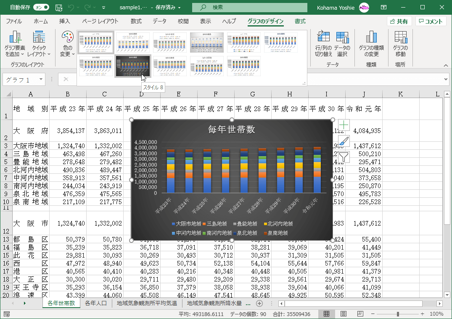Open the 挿入 (Insert) ribbon tab
Viewport: 452px width, 319px height.
click(64, 21)
